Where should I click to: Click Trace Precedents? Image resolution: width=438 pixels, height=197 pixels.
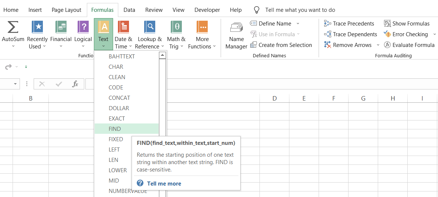coord(349,24)
